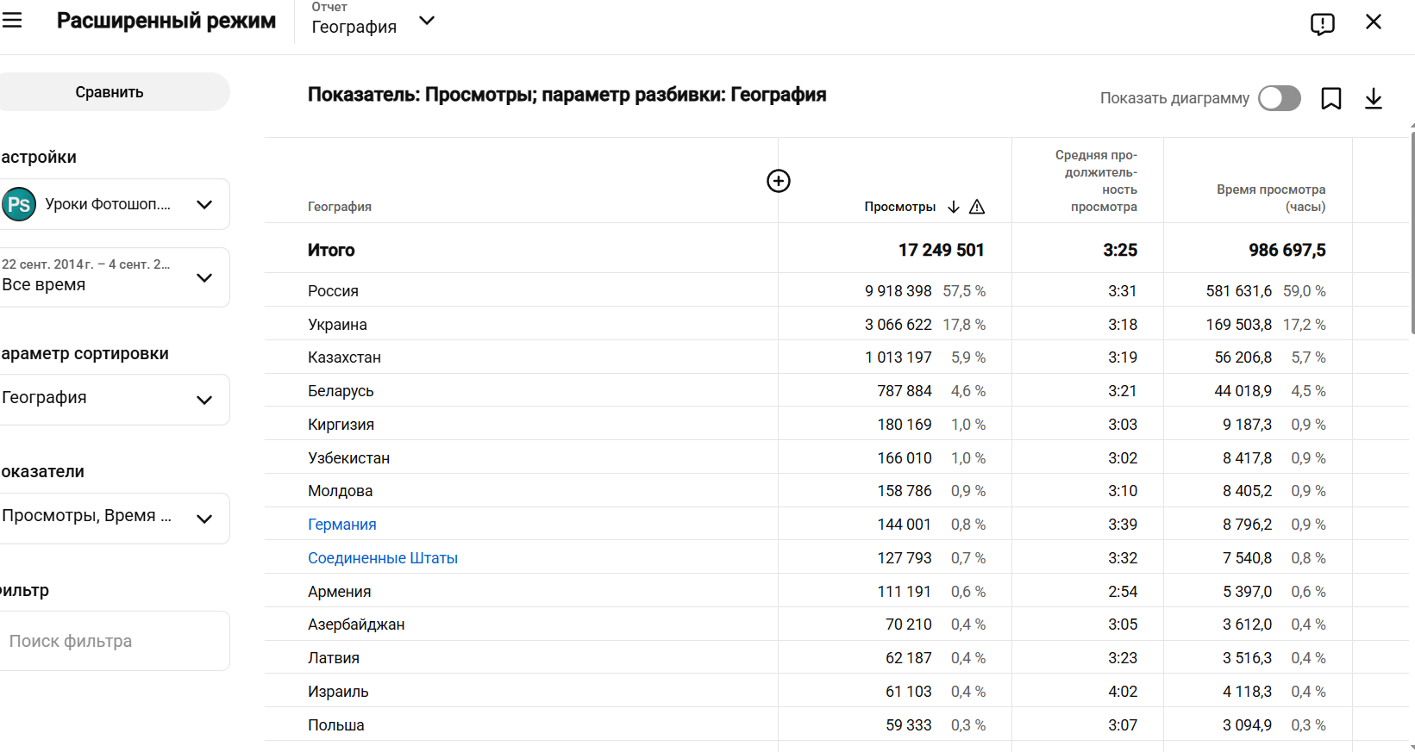This screenshot has height=752, width=1415.
Task: Open the Все время date range dropdown
Action: (113, 277)
